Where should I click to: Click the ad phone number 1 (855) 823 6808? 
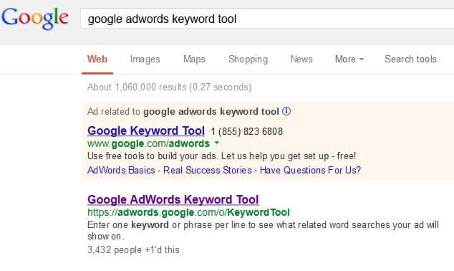click(x=246, y=131)
